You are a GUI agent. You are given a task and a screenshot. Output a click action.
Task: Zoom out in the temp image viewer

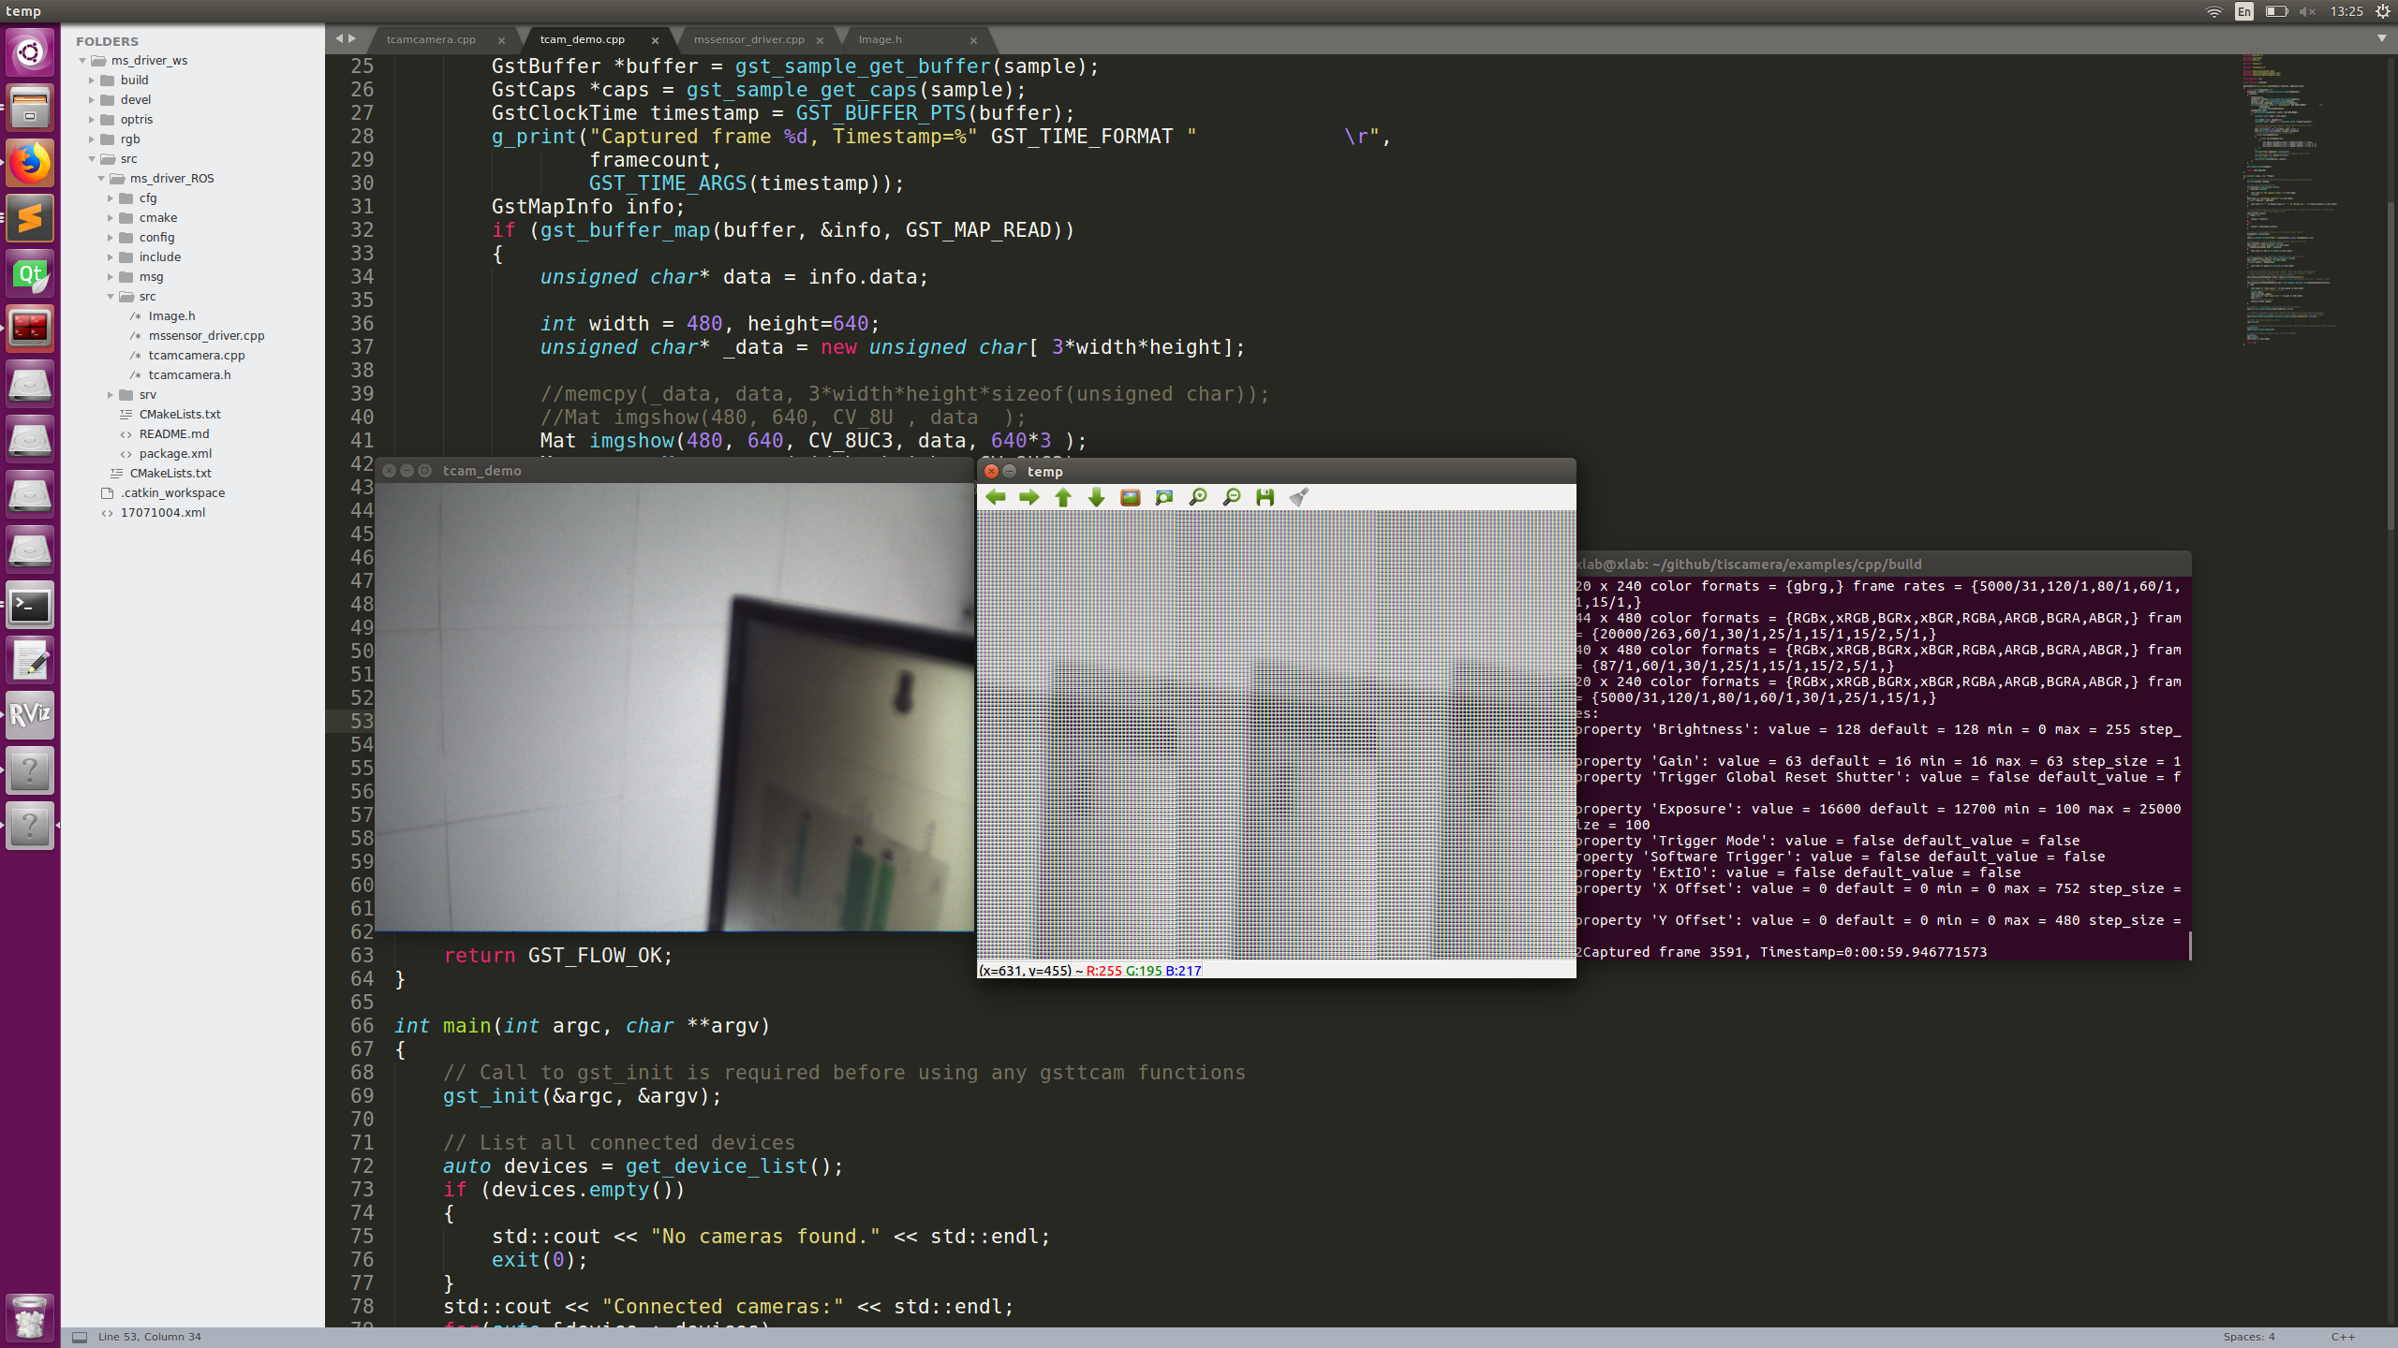[x=1231, y=497]
